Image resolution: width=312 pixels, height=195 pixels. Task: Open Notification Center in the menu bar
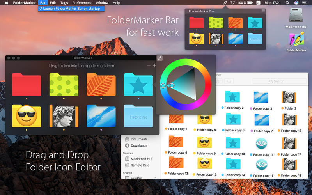click(x=304, y=3)
